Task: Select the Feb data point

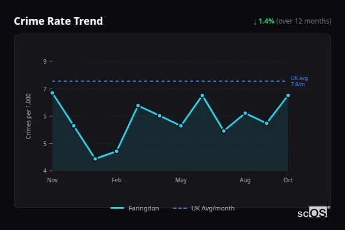Action: 117,151
